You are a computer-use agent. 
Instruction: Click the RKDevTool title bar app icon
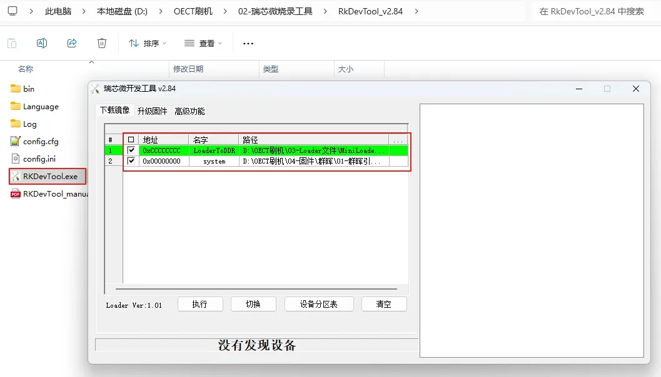click(x=95, y=89)
